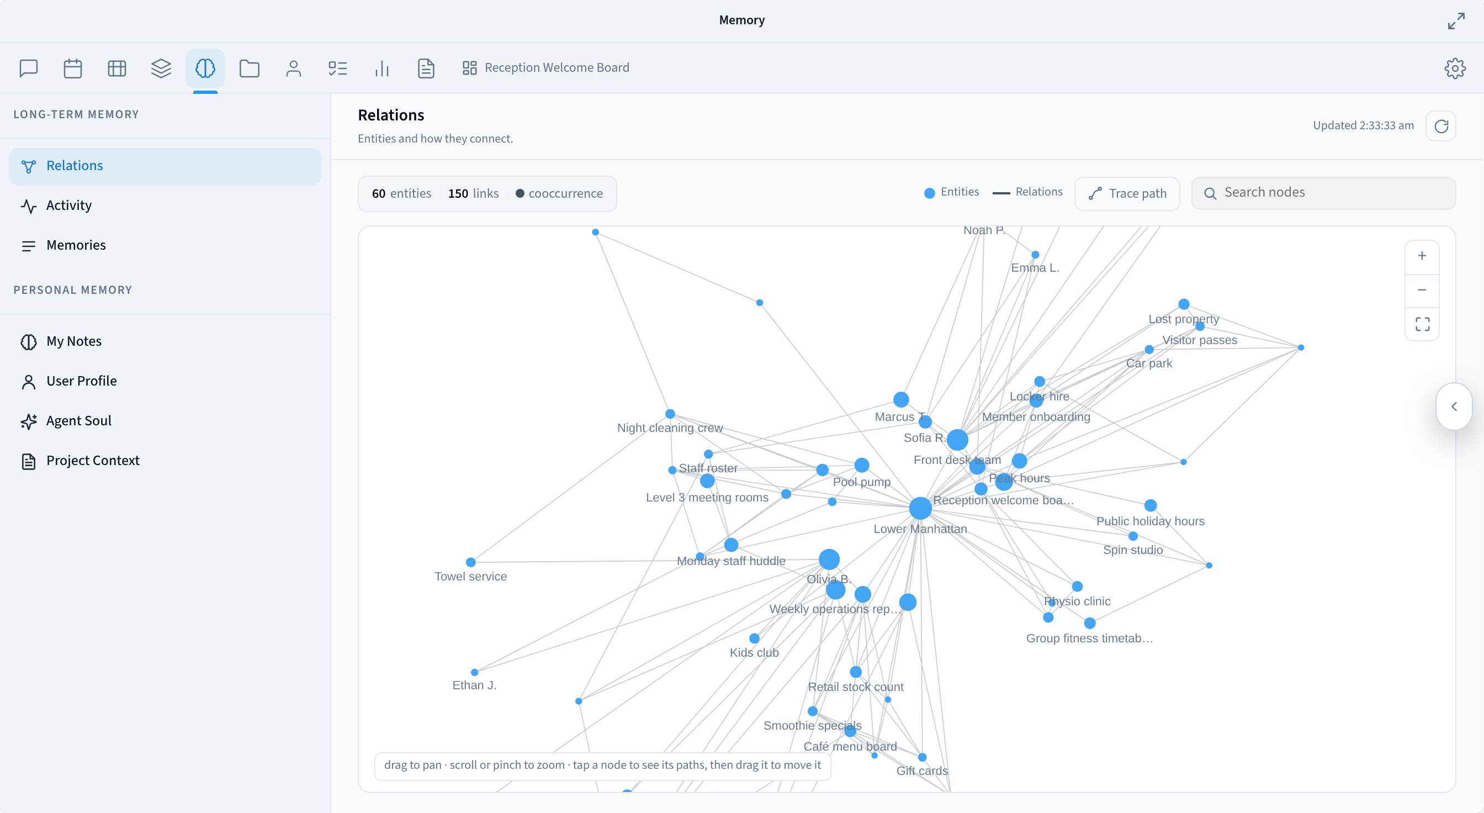1484x813 pixels.
Task: Open Project Context in the sidebar
Action: pyautogui.click(x=165, y=461)
